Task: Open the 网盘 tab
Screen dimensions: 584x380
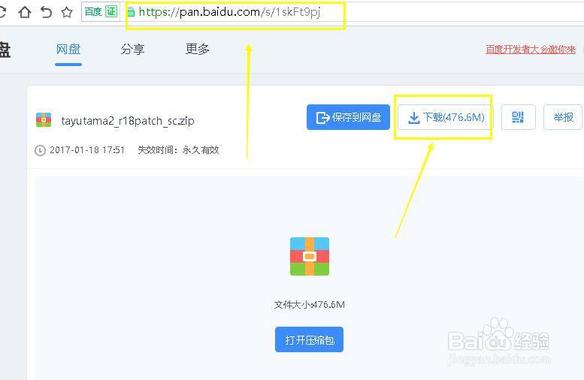Action: pyautogui.click(x=68, y=49)
